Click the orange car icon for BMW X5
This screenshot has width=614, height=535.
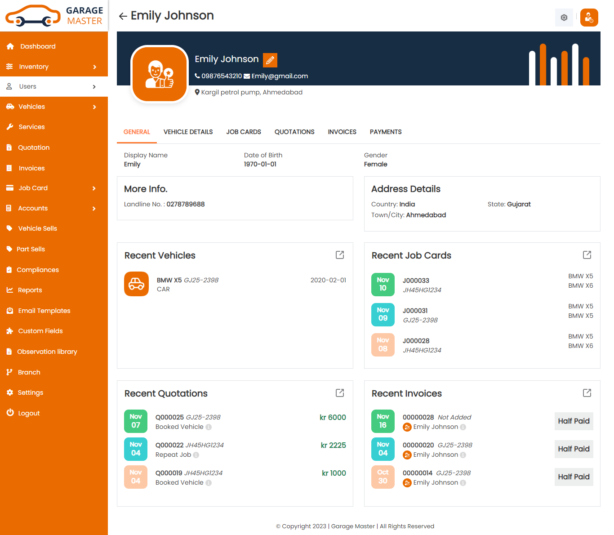coord(136,284)
